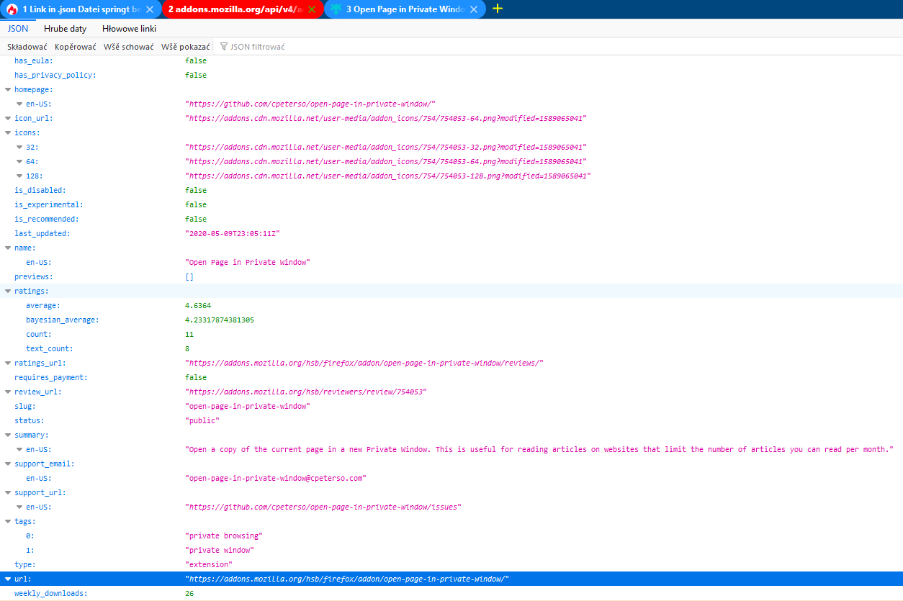Viewport: 903px width, 601px height.
Task: Select the 'has_privacy_policy' row
Action: pos(451,75)
